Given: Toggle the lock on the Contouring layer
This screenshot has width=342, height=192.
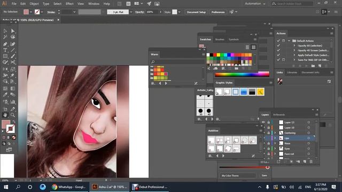Looking at the screenshot, I should [268, 133].
